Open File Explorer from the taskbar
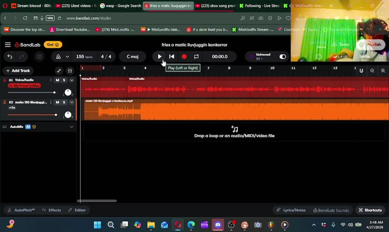Viewport: 389px width, 232px height. 151,225
